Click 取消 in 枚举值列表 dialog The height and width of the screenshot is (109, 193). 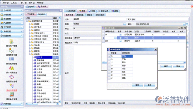149,85
